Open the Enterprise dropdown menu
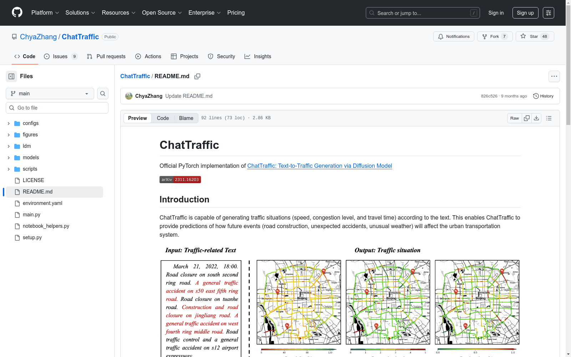The width and height of the screenshot is (571, 357). pyautogui.click(x=204, y=13)
